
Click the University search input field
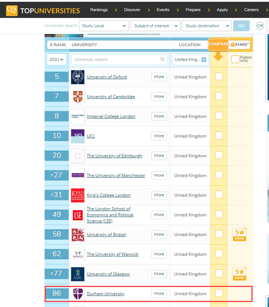[119, 59]
